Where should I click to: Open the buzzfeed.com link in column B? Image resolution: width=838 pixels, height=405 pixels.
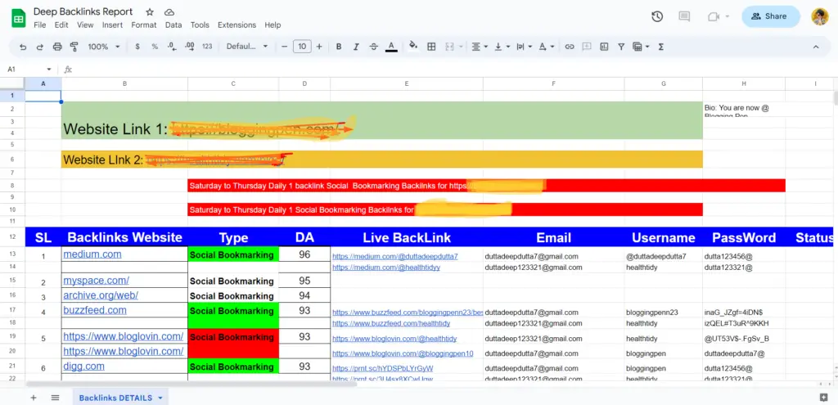95,311
